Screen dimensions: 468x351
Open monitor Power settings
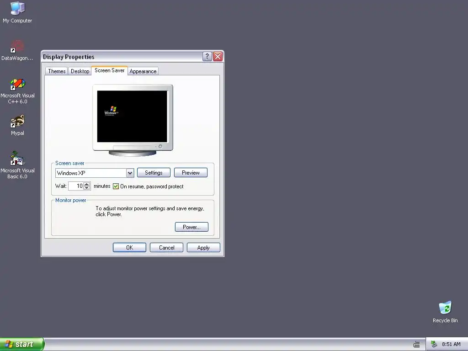[x=191, y=227]
